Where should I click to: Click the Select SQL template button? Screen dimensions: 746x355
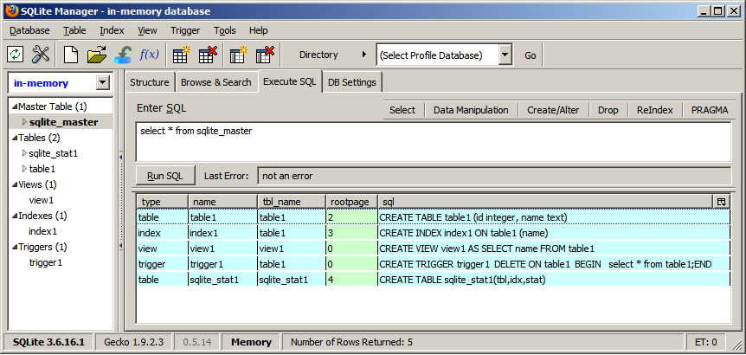pyautogui.click(x=402, y=110)
